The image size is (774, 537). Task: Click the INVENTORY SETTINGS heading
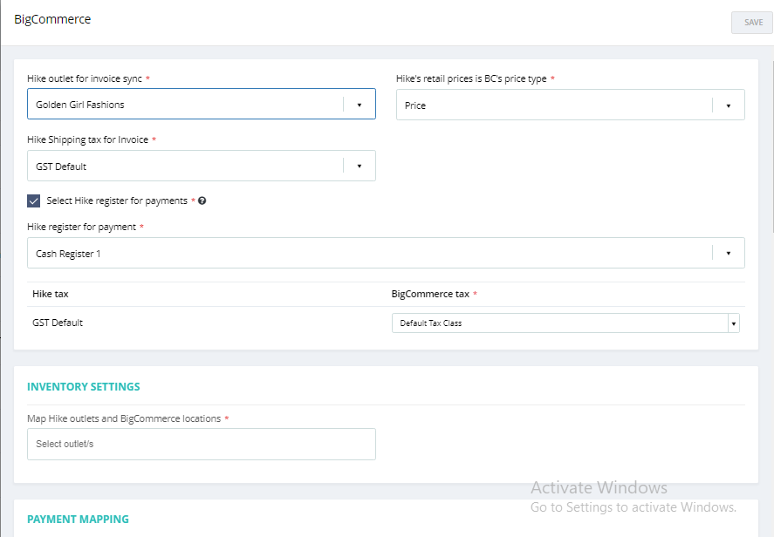[84, 386]
